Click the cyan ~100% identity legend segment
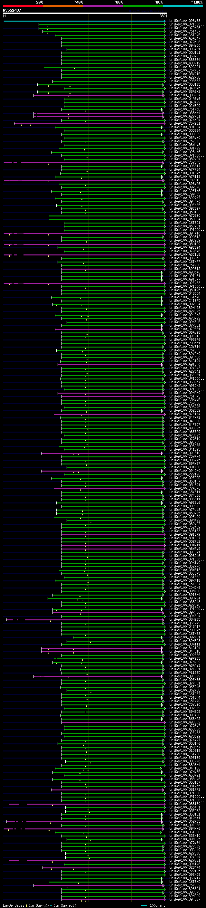The height and width of the screenshot is (908, 206). pyautogui.click(x=183, y=6)
